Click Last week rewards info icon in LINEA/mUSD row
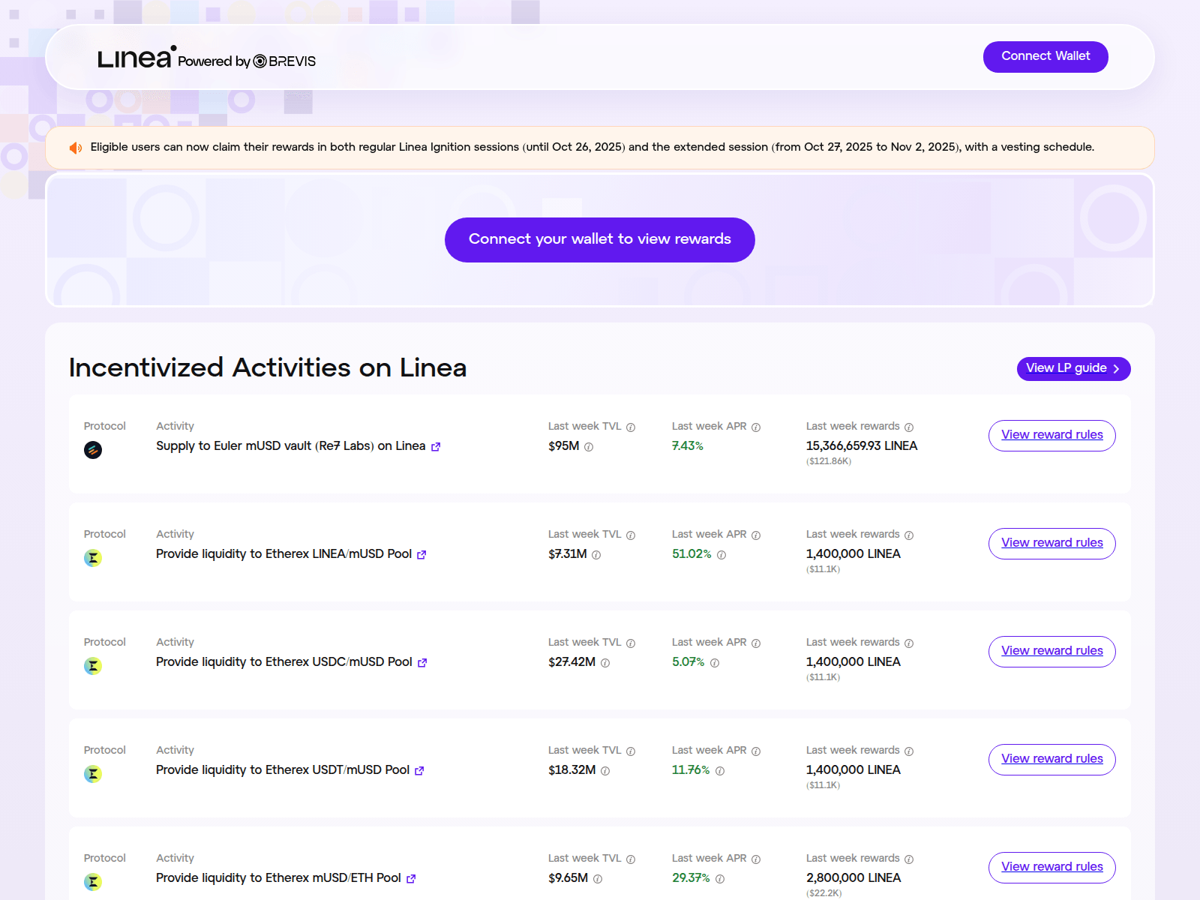This screenshot has width=1200, height=900. click(x=909, y=535)
